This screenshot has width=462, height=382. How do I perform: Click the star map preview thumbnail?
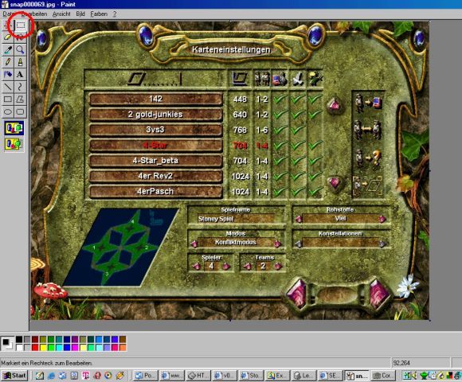pos(121,248)
